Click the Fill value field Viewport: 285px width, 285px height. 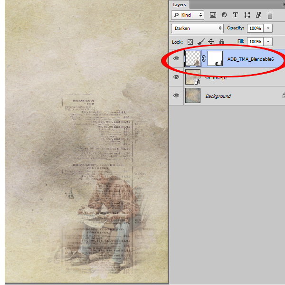coord(255,42)
